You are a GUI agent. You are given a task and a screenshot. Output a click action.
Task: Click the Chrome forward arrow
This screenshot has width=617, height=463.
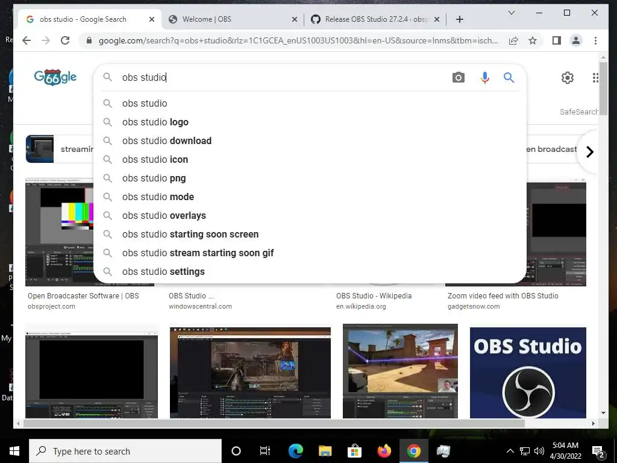click(x=46, y=40)
